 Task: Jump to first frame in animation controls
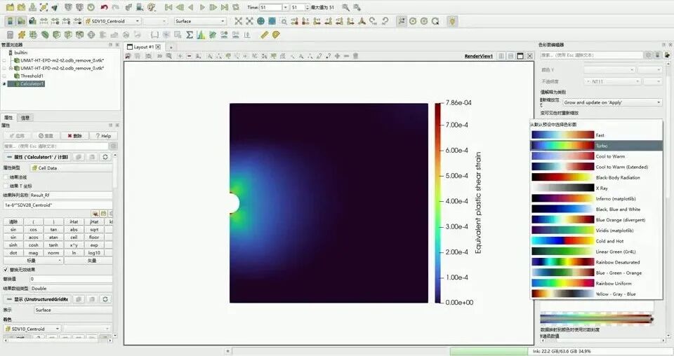click(x=168, y=7)
